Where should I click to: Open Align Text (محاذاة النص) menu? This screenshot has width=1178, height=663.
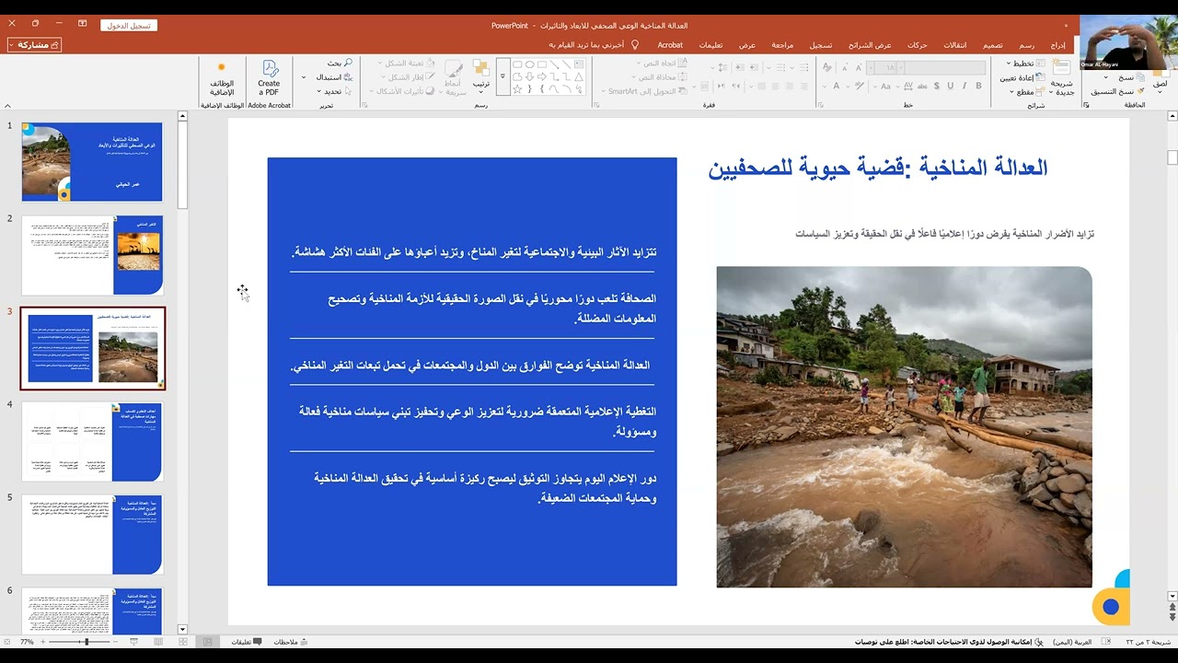659,76
